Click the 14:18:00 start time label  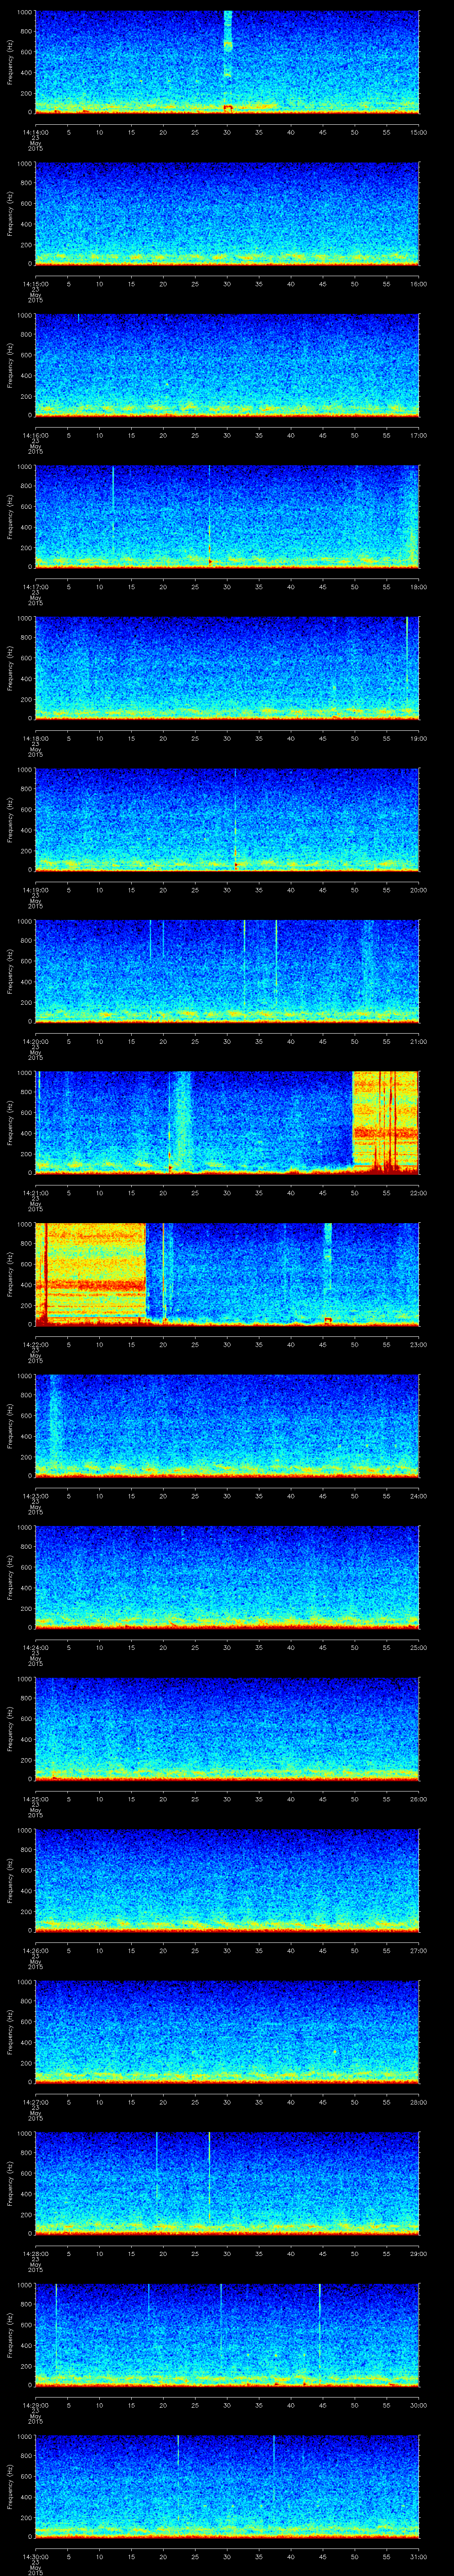click(x=35, y=738)
